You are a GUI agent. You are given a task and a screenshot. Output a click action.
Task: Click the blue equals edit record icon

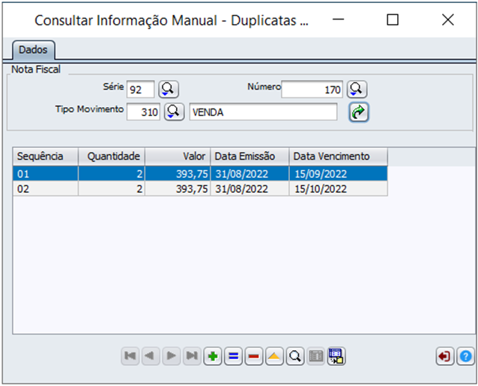[233, 357]
